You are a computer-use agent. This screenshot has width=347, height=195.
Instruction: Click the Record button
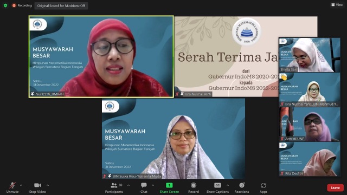pyautogui.click(x=194, y=187)
